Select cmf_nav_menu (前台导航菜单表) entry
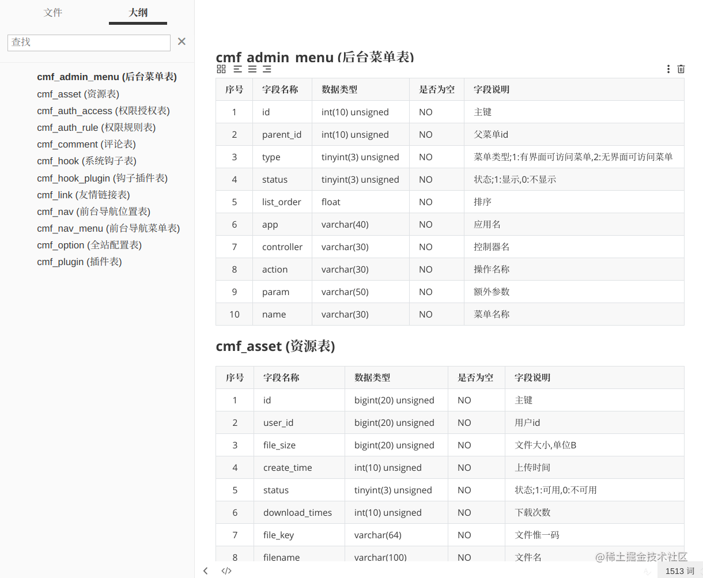The height and width of the screenshot is (578, 703). click(108, 228)
